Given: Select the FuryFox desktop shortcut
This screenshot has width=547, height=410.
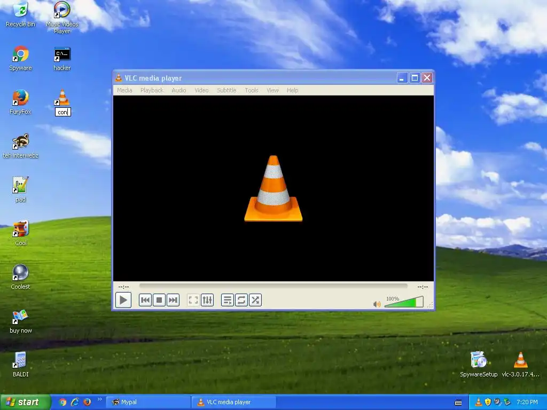Looking at the screenshot, I should pyautogui.click(x=21, y=102).
